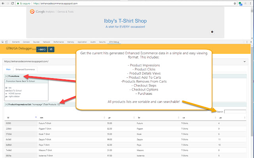Collapse the Product Impressions List section
Viewport: 254px width, 158px height.
coord(7,104)
